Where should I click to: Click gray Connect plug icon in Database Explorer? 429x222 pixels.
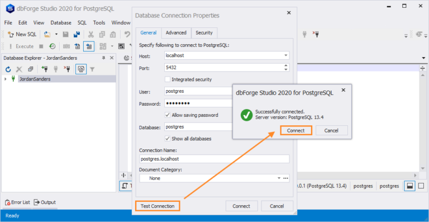click(56, 69)
